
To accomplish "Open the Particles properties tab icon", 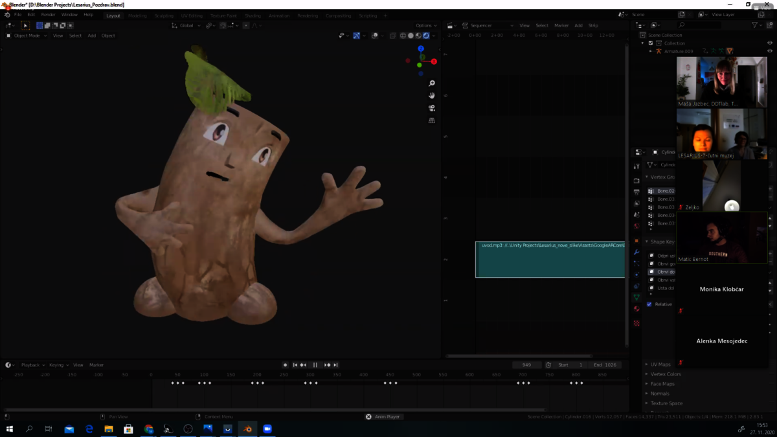I will click(636, 263).
